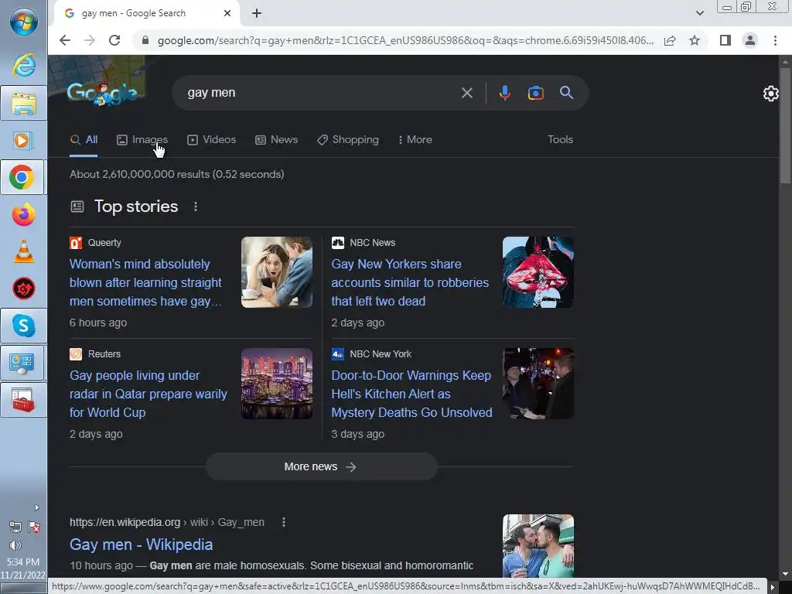792x594 pixels.
Task: Click the Windows Start button
Action: pos(24,22)
